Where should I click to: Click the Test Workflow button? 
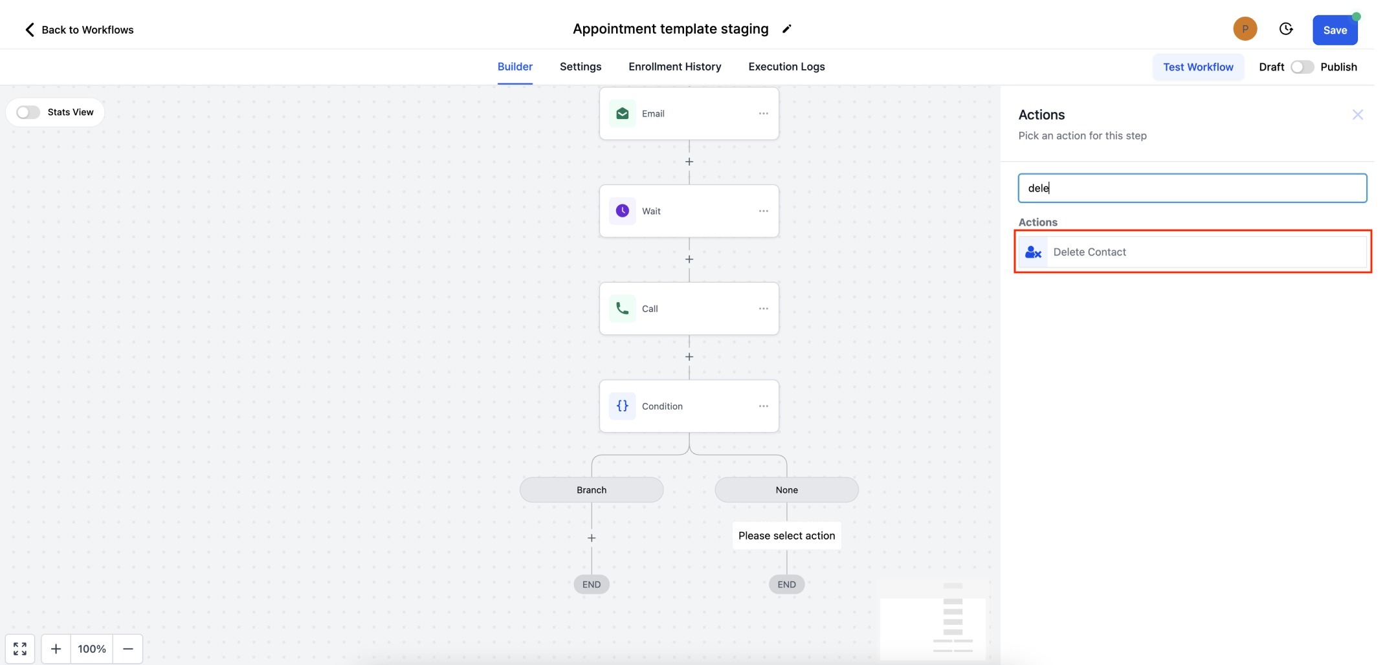point(1198,67)
